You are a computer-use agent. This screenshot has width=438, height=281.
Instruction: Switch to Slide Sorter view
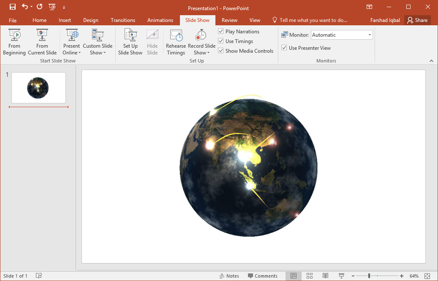click(310, 276)
